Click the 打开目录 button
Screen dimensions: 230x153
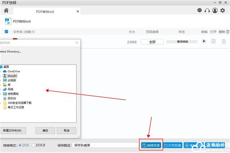[x=172, y=145]
